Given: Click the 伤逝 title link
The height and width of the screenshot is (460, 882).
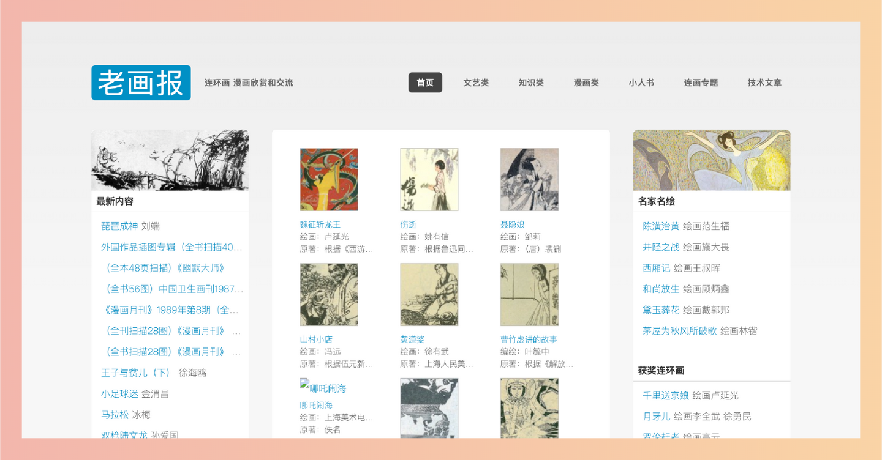Looking at the screenshot, I should (409, 224).
